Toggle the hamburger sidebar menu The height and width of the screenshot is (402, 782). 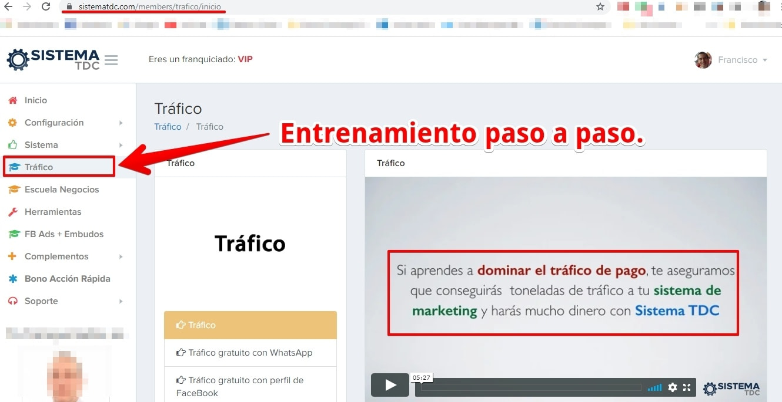click(x=111, y=60)
